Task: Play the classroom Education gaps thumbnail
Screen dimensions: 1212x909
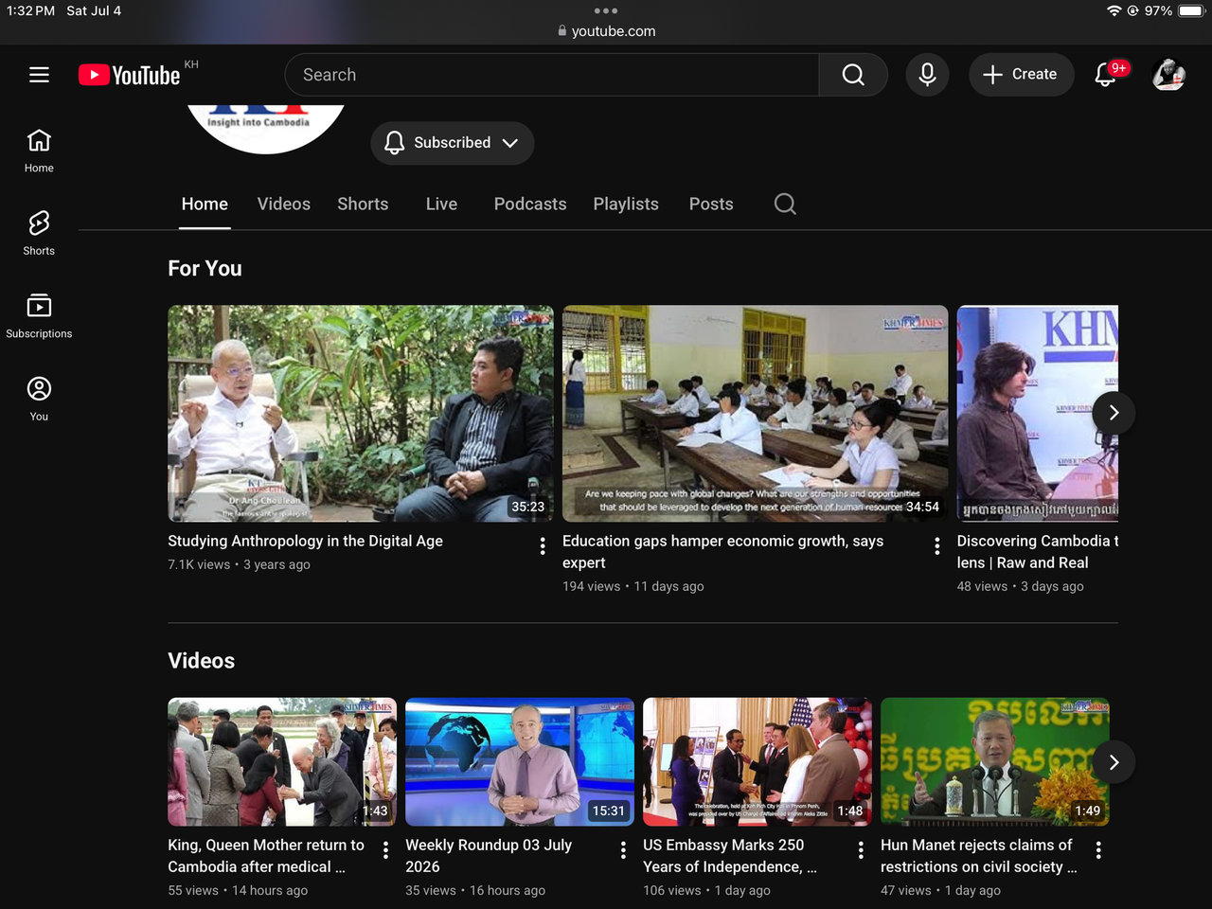Action: click(x=755, y=413)
